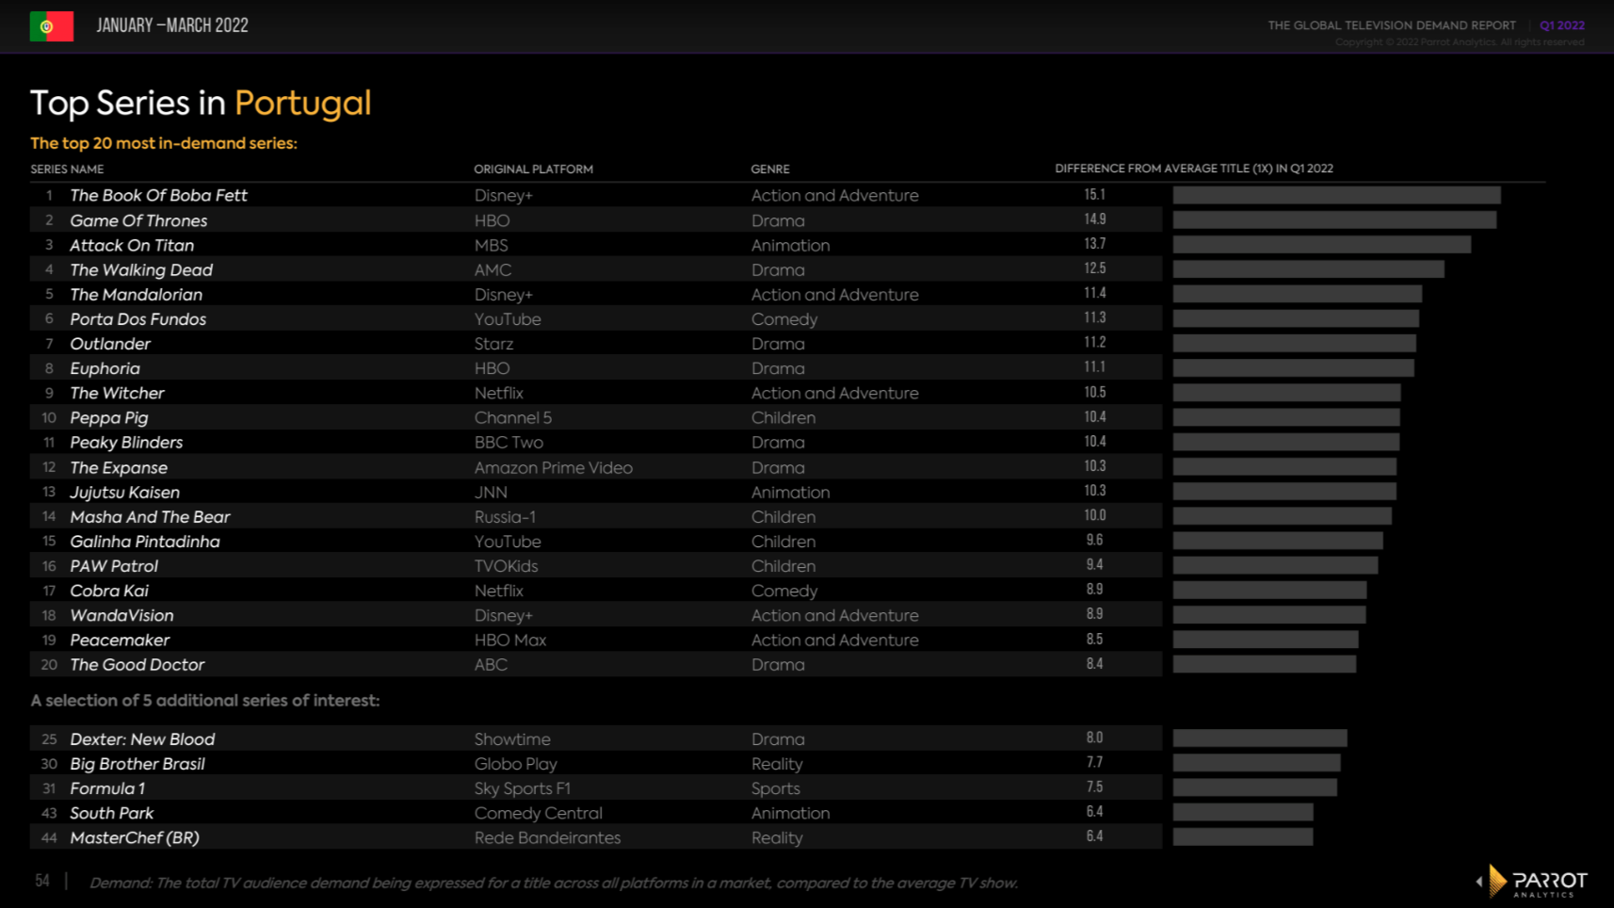
Task: Click 'South Park' series name
Action: coord(111,813)
